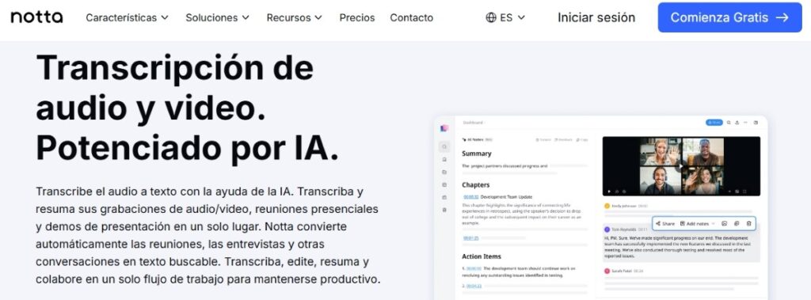Screen dimensions: 811x300
Task: Click the copy icon in floating toolbar
Action: [x=737, y=223]
